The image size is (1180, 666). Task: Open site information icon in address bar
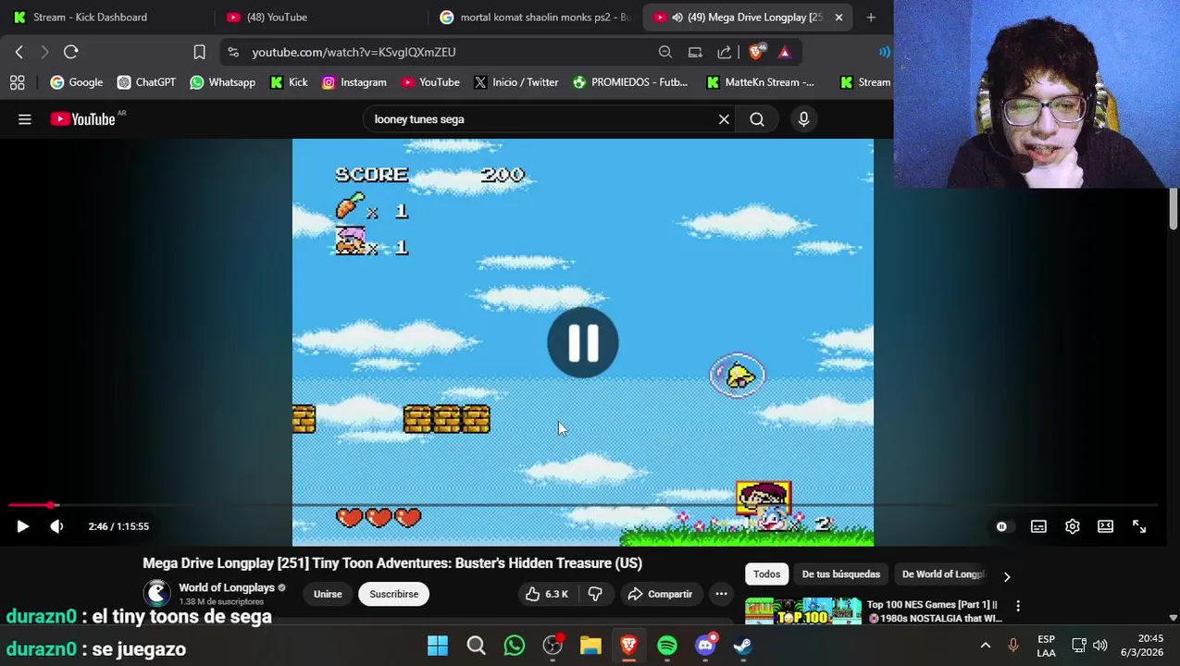pos(233,52)
